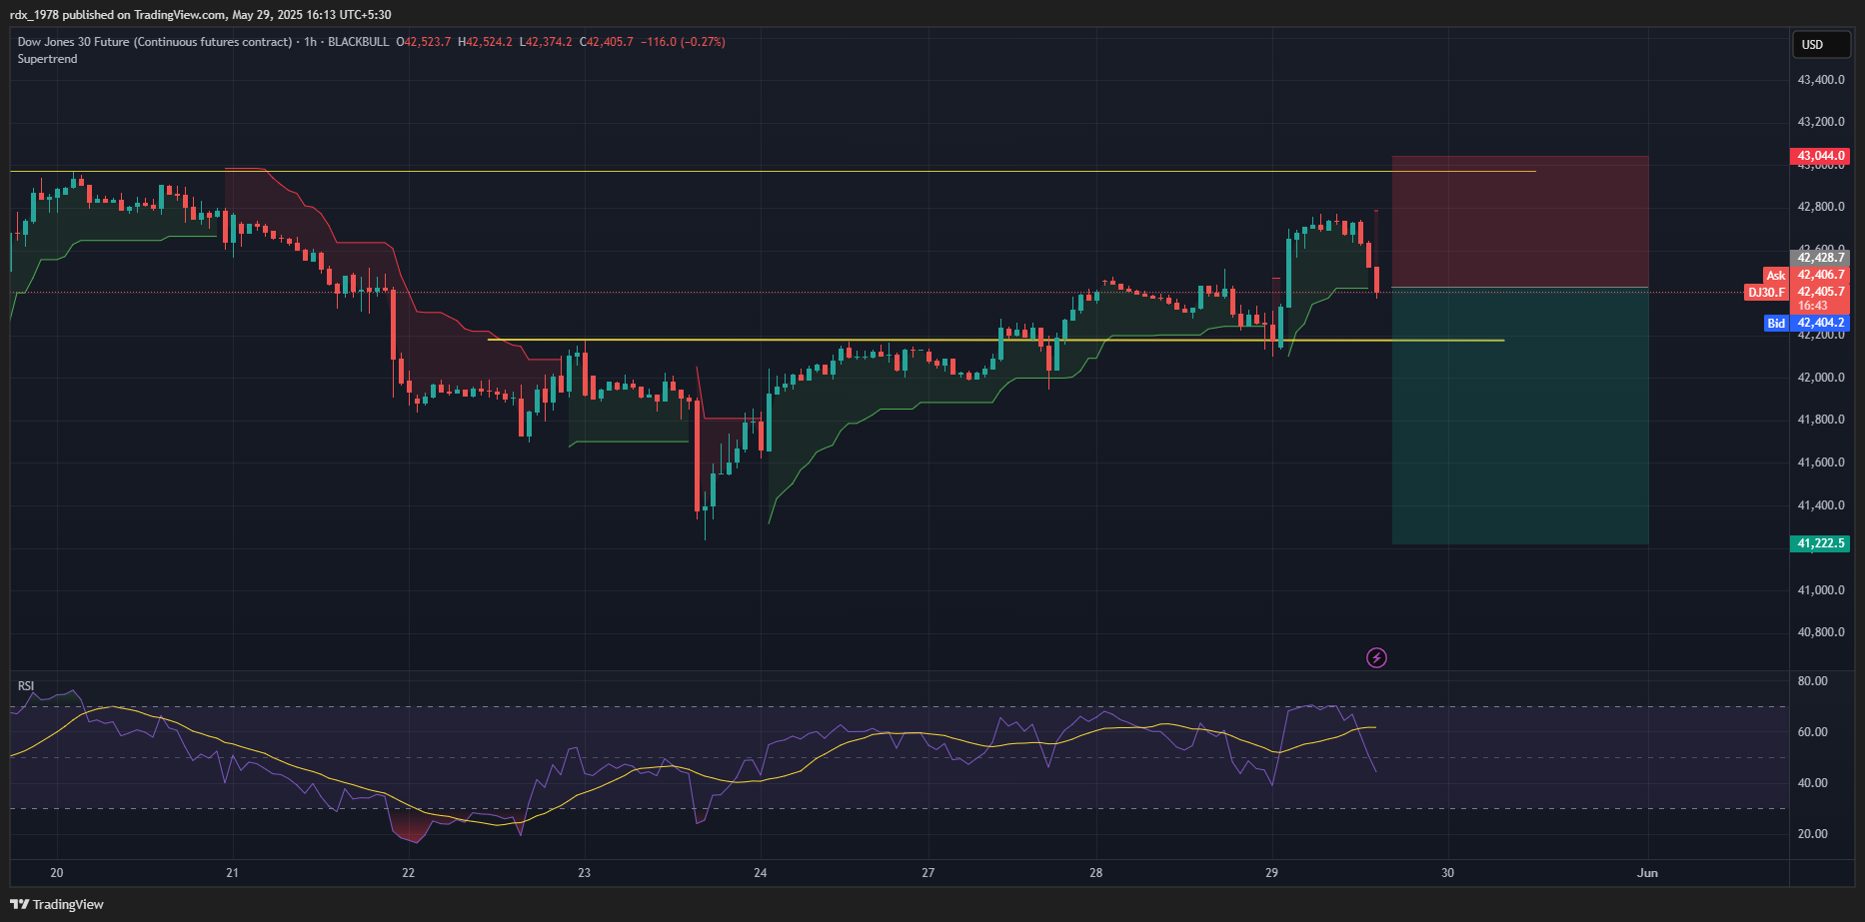Image resolution: width=1865 pixels, height=922 pixels.
Task: Click the rdx_1978 publisher header text
Action: [200, 15]
